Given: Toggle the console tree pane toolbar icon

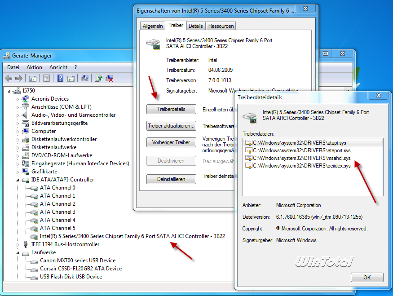Looking at the screenshot, I should [33, 79].
